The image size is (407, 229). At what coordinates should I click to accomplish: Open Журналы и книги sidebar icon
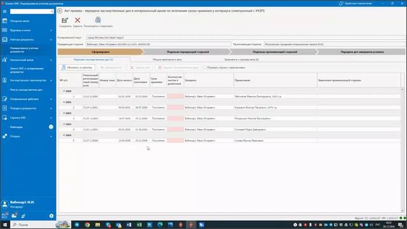coord(4,30)
